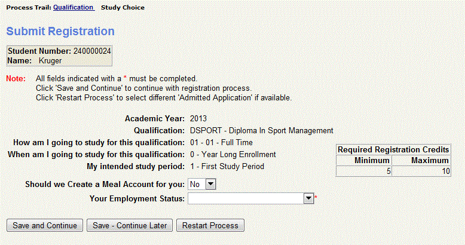Click the Full Time study mode value
Image resolution: width=465 pixels, height=245 pixels.
tap(221, 142)
